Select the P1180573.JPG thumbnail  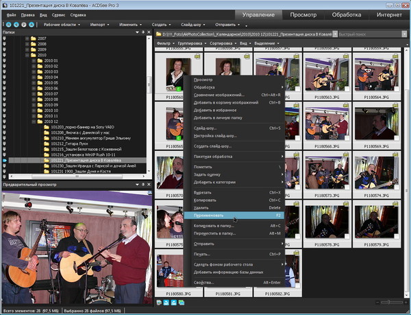[x=327, y=174]
